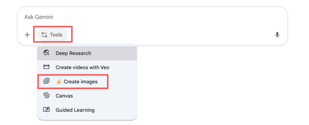Select the Create images option

pyautogui.click(x=80, y=82)
